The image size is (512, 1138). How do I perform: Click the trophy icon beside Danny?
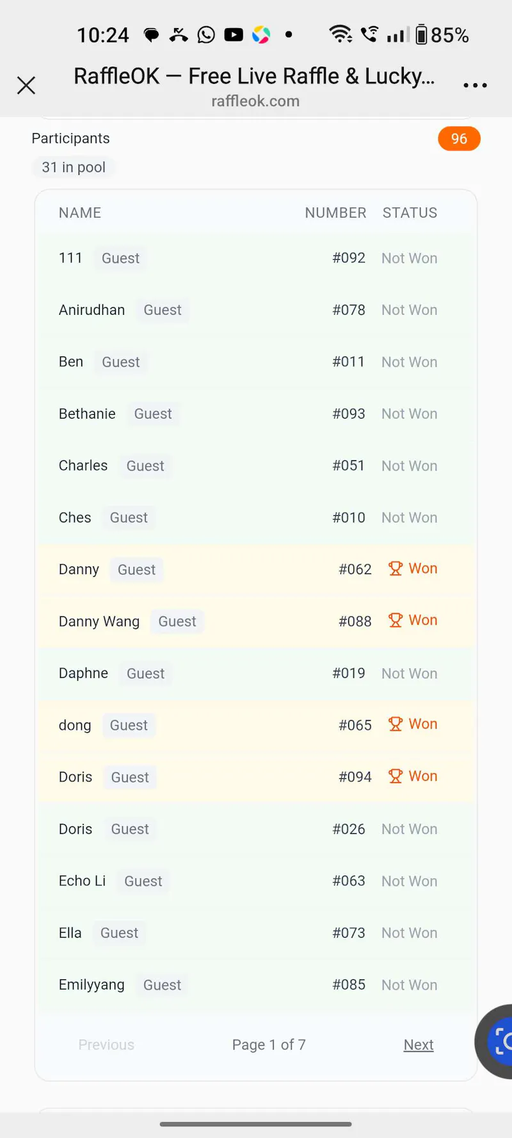click(396, 568)
